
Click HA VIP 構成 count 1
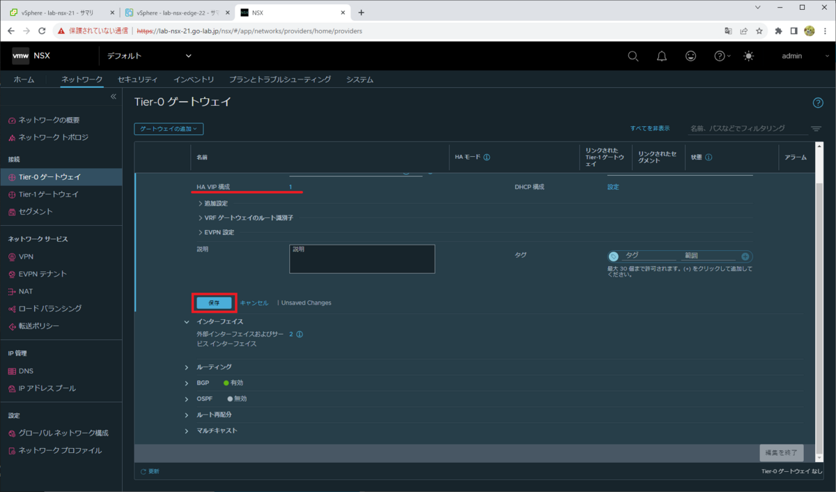(291, 187)
